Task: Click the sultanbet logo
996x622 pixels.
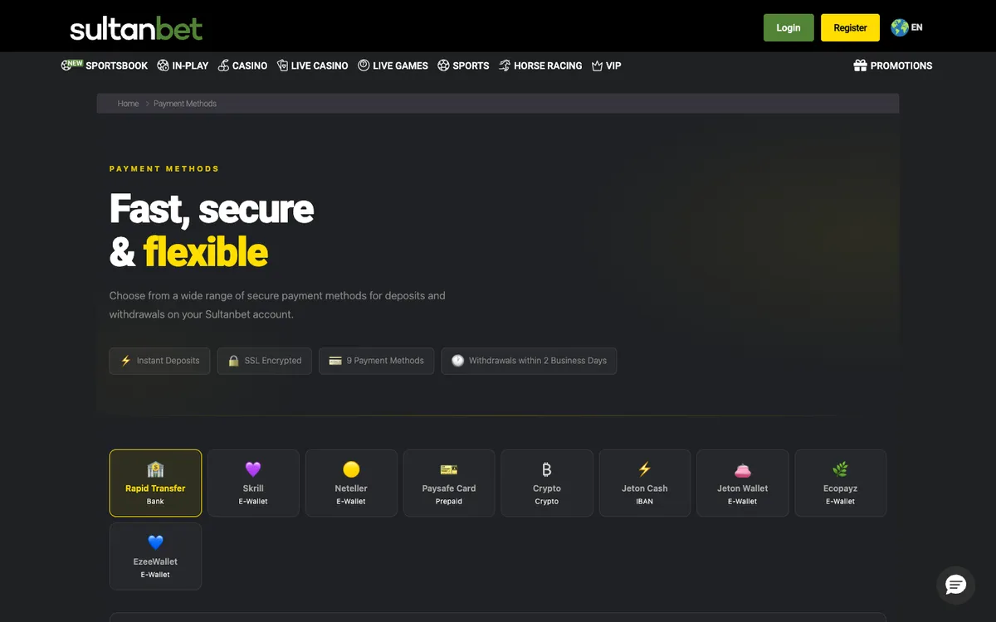Action: click(x=136, y=28)
